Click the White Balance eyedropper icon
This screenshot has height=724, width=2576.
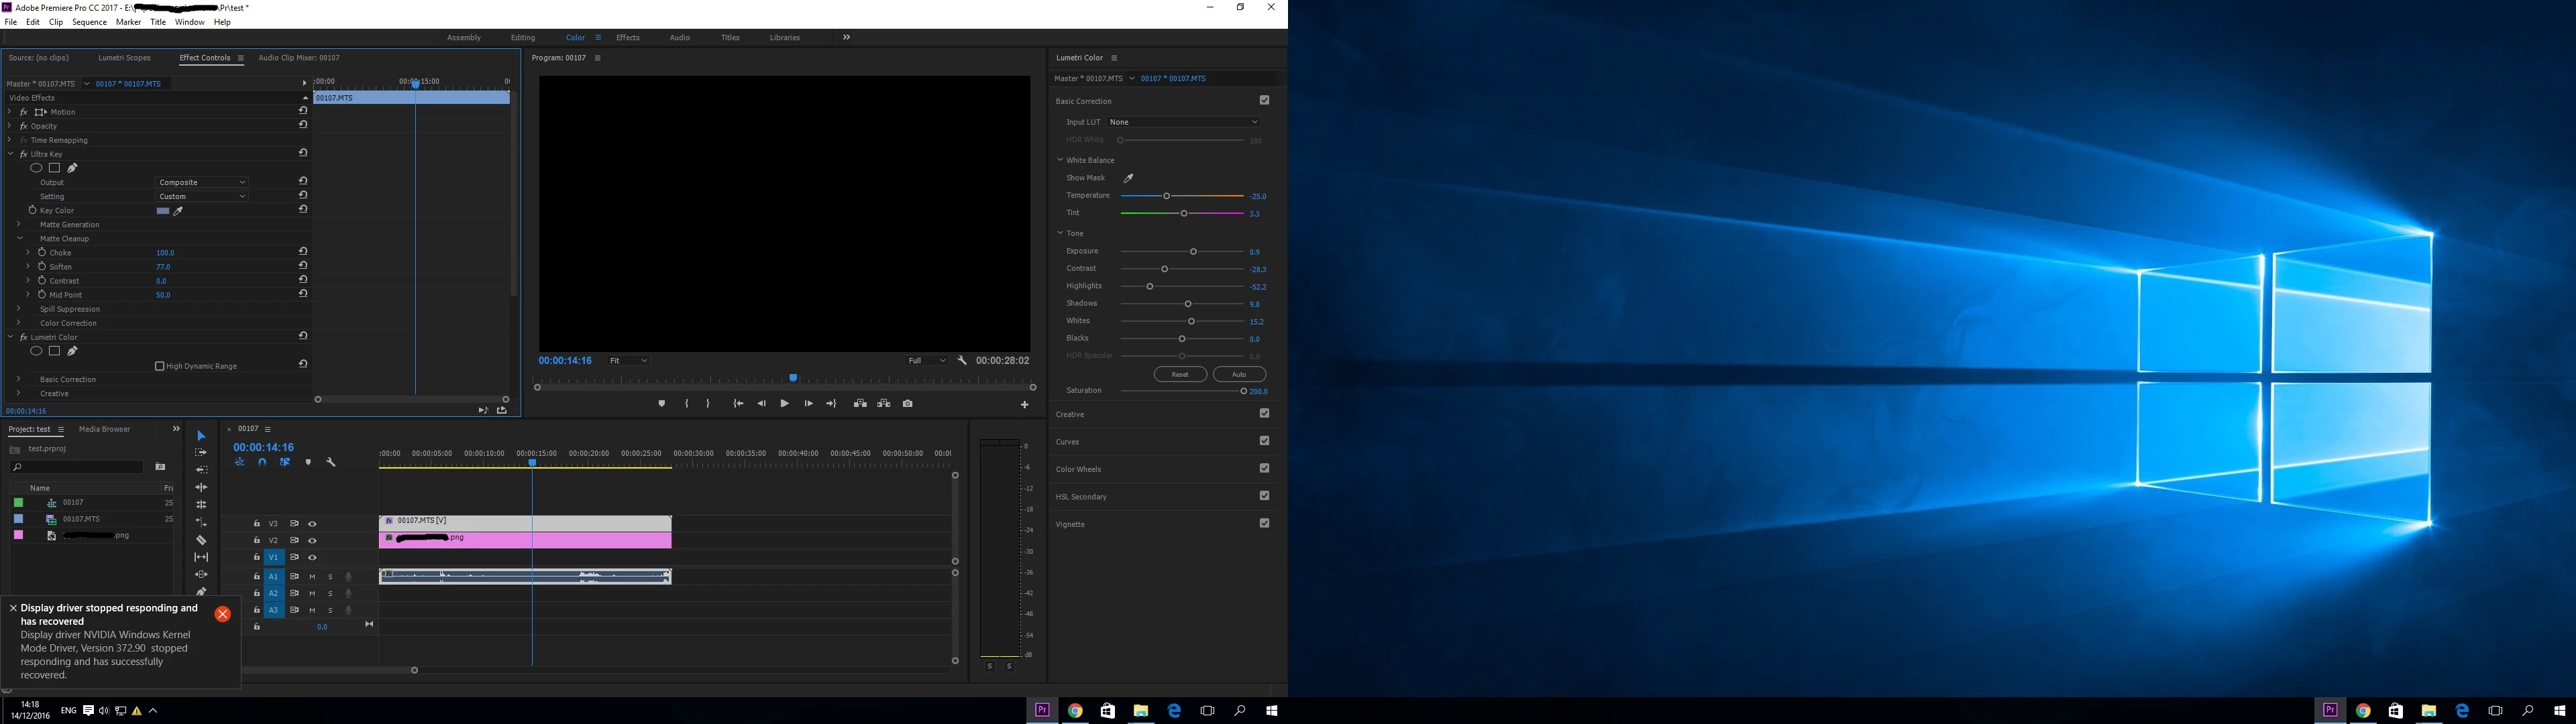(x=1128, y=178)
